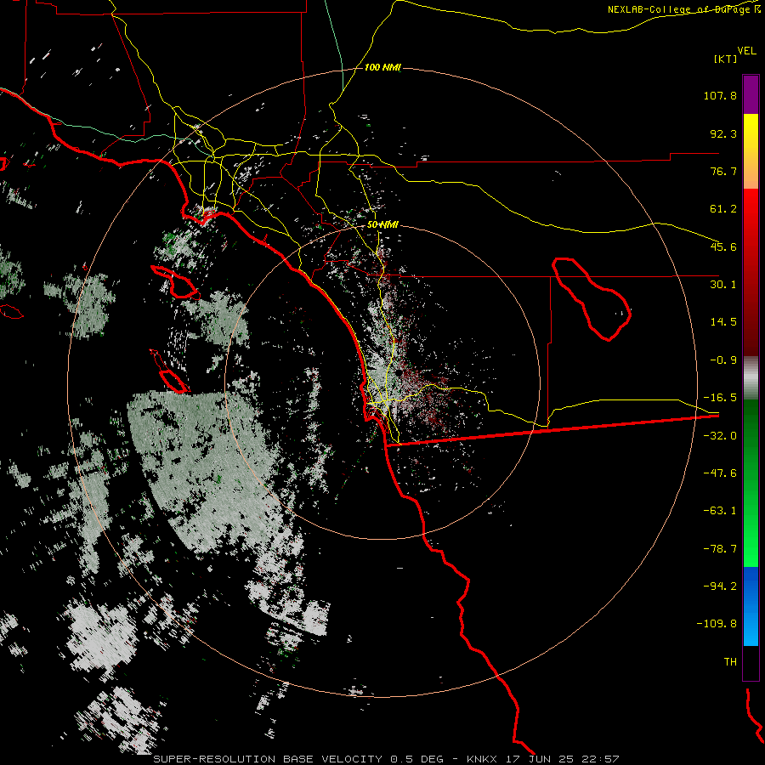Screen dimensions: 765x765
Task: Click the -63.1 velocity scale value
Action: coord(720,511)
